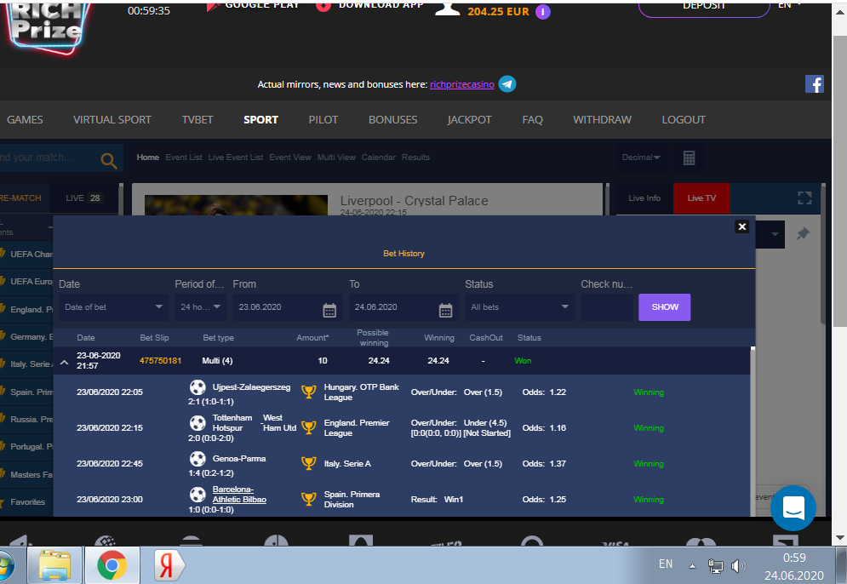The image size is (847, 584).
Task: Show hidden system tray icons
Action: tap(692, 566)
